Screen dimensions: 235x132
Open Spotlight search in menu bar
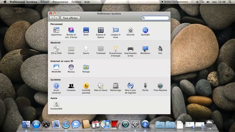pyautogui.click(x=230, y=2)
